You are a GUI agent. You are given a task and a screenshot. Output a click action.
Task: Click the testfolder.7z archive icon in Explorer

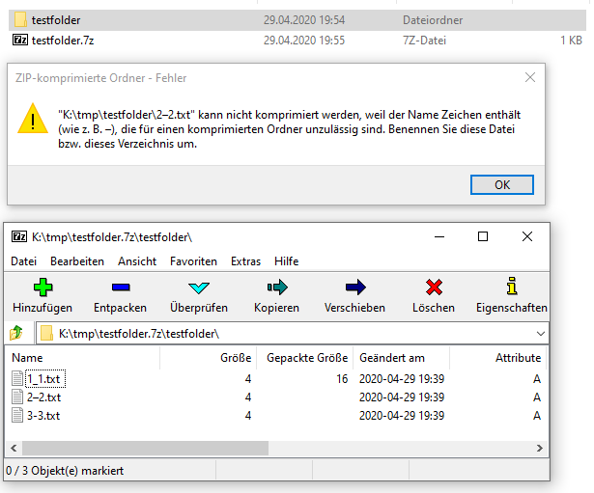20,40
